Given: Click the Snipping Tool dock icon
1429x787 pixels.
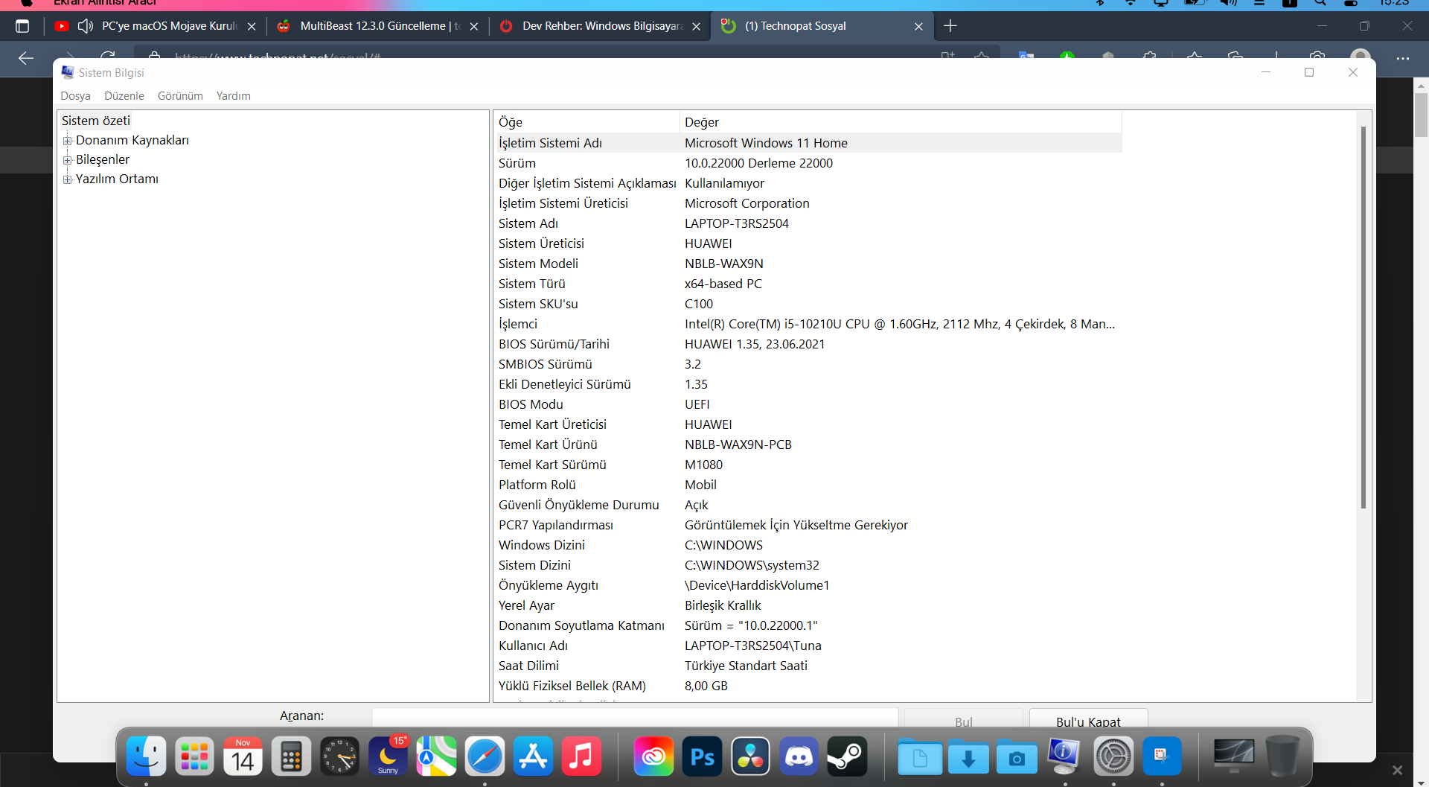Looking at the screenshot, I should pos(1162,756).
